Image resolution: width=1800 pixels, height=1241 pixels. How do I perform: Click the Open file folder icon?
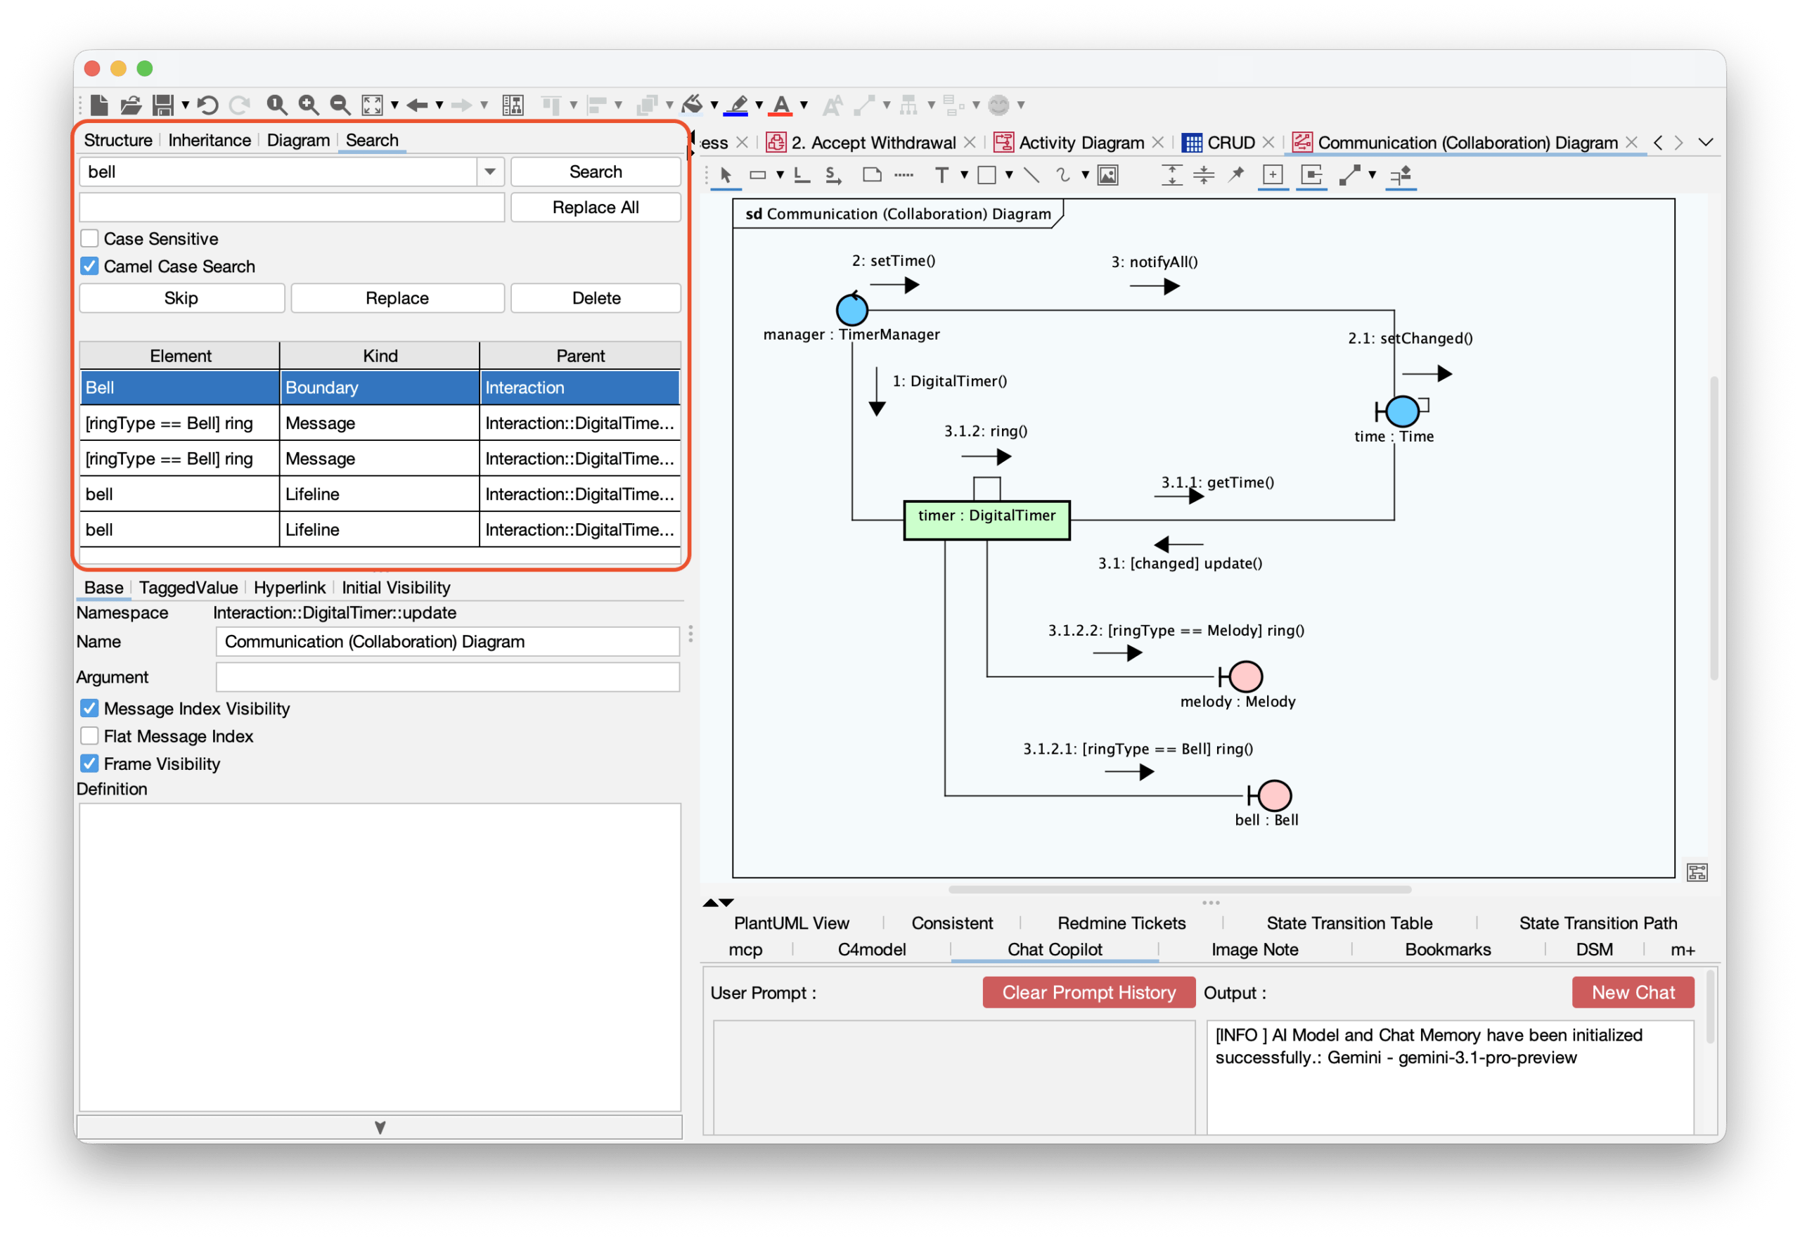(131, 105)
